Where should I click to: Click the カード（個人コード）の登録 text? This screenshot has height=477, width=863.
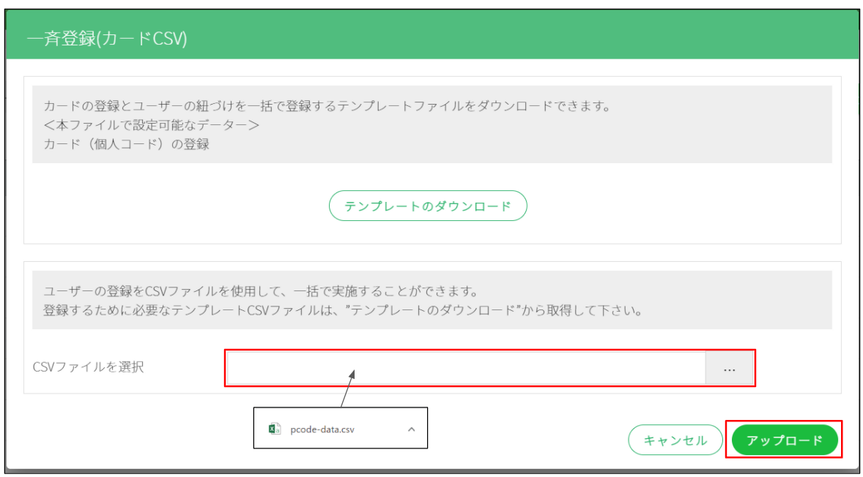click(x=126, y=145)
